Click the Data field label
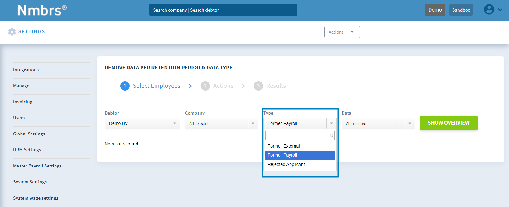 346,113
